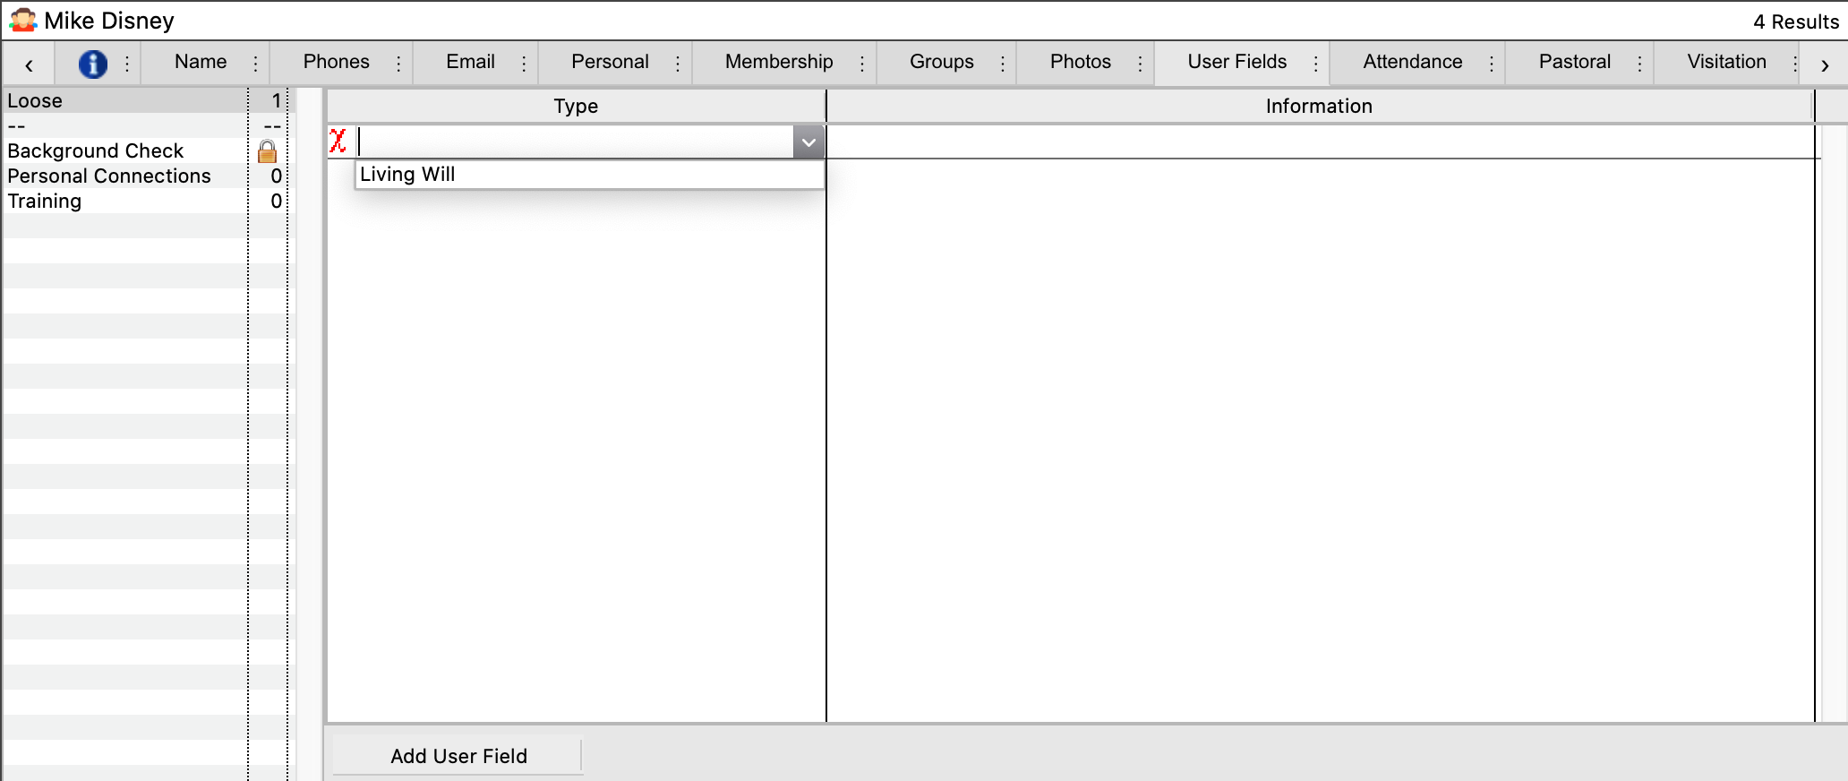The image size is (1848, 781).
Task: Switch to the Attendance tab
Action: coord(1412,62)
